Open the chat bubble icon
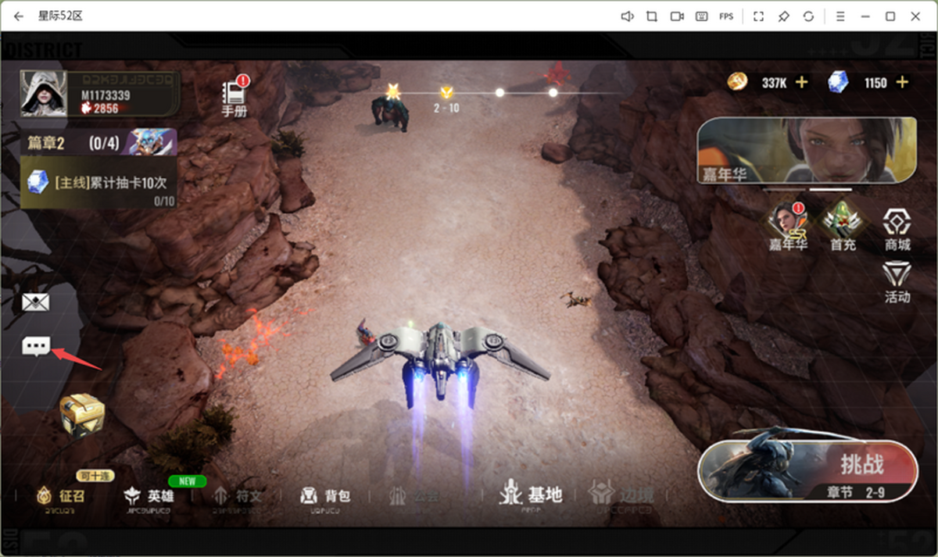 click(36, 346)
